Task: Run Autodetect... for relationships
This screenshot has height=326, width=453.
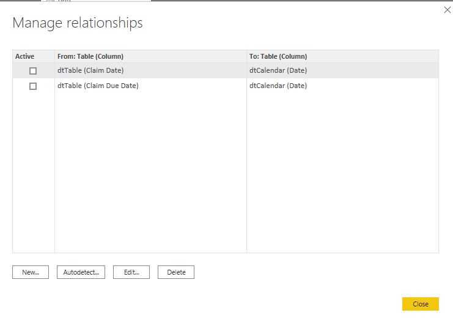Action: (x=81, y=272)
